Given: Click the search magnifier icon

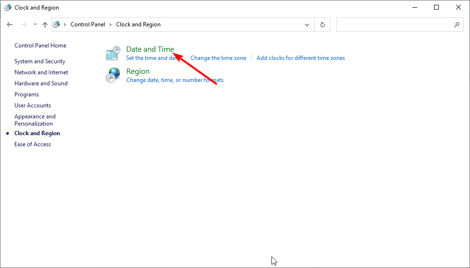Looking at the screenshot, I should [457, 24].
